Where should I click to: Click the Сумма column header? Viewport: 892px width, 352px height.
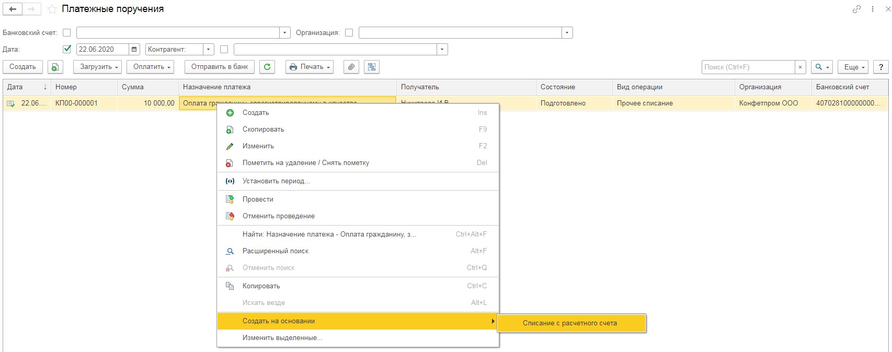coord(148,87)
